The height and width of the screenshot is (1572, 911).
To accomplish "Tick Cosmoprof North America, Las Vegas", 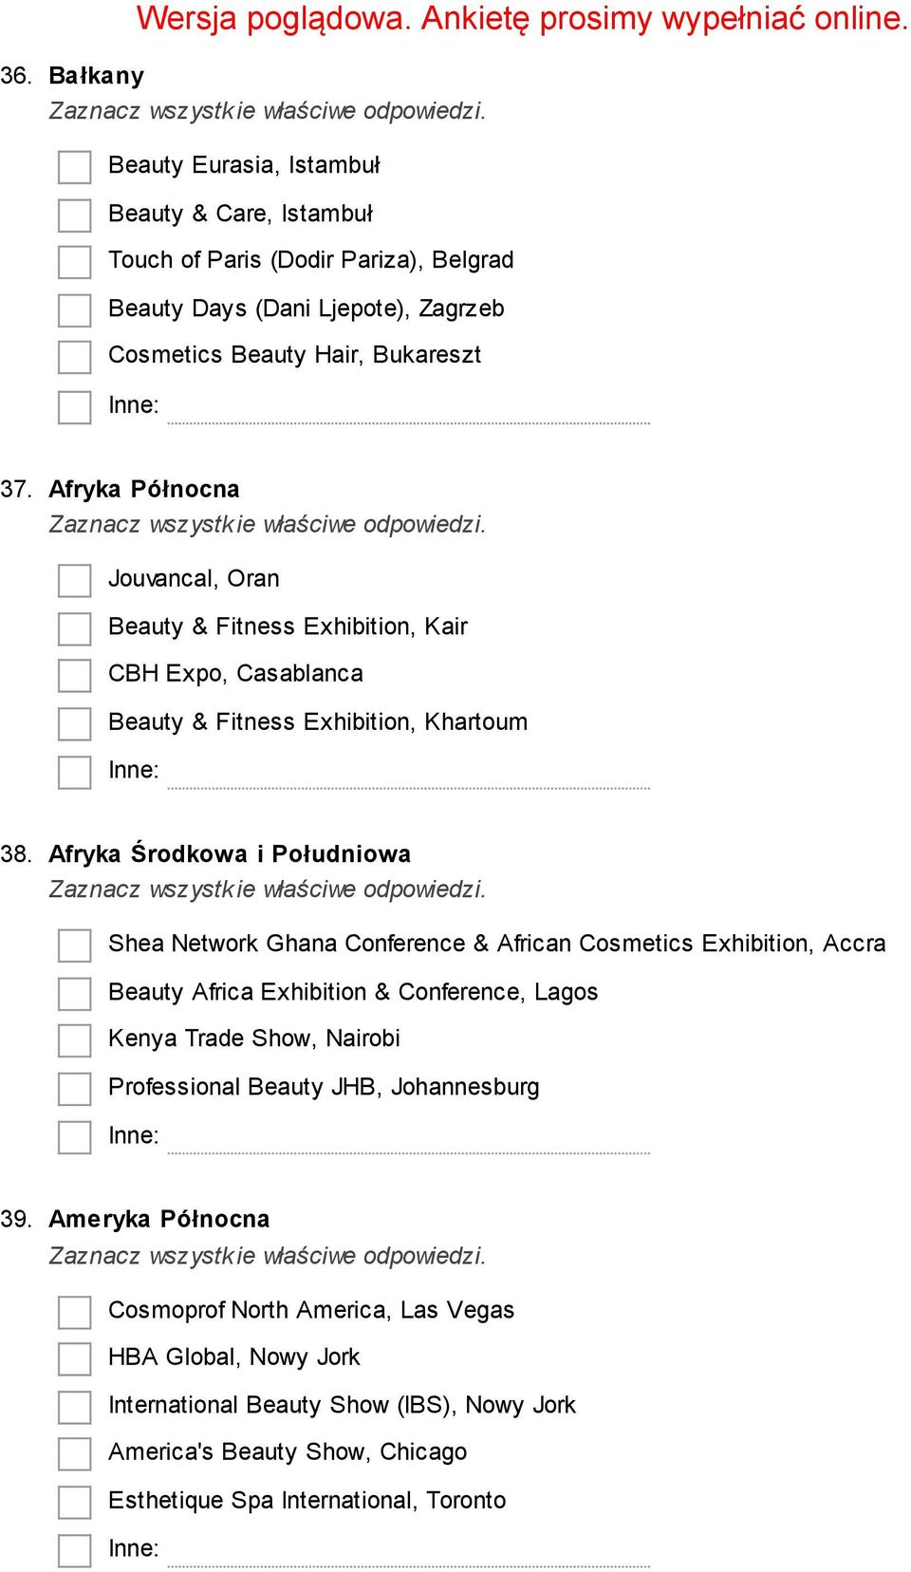I will [74, 1312].
